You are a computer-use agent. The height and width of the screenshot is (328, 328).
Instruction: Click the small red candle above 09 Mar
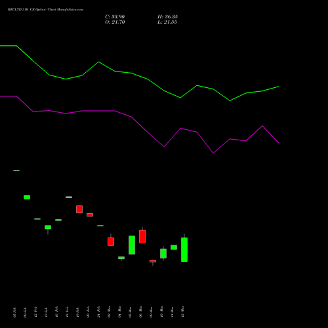point(153,261)
